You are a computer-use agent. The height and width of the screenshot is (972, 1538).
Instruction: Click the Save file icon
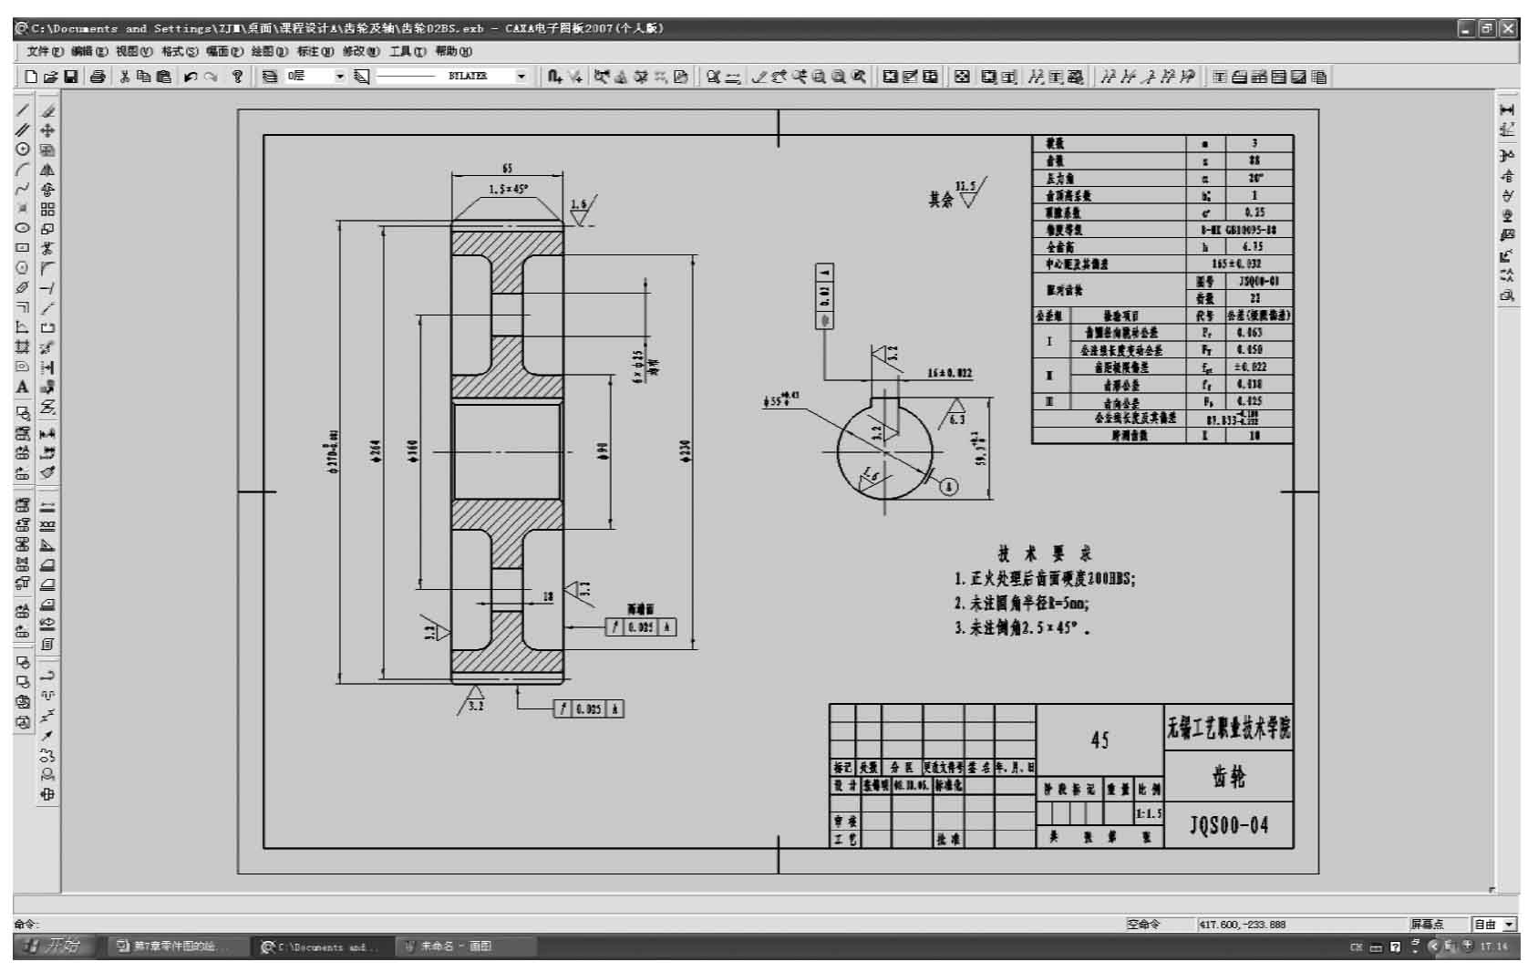coord(71,78)
